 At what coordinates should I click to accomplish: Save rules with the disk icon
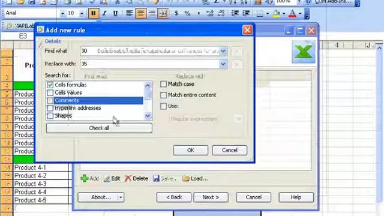point(156,178)
